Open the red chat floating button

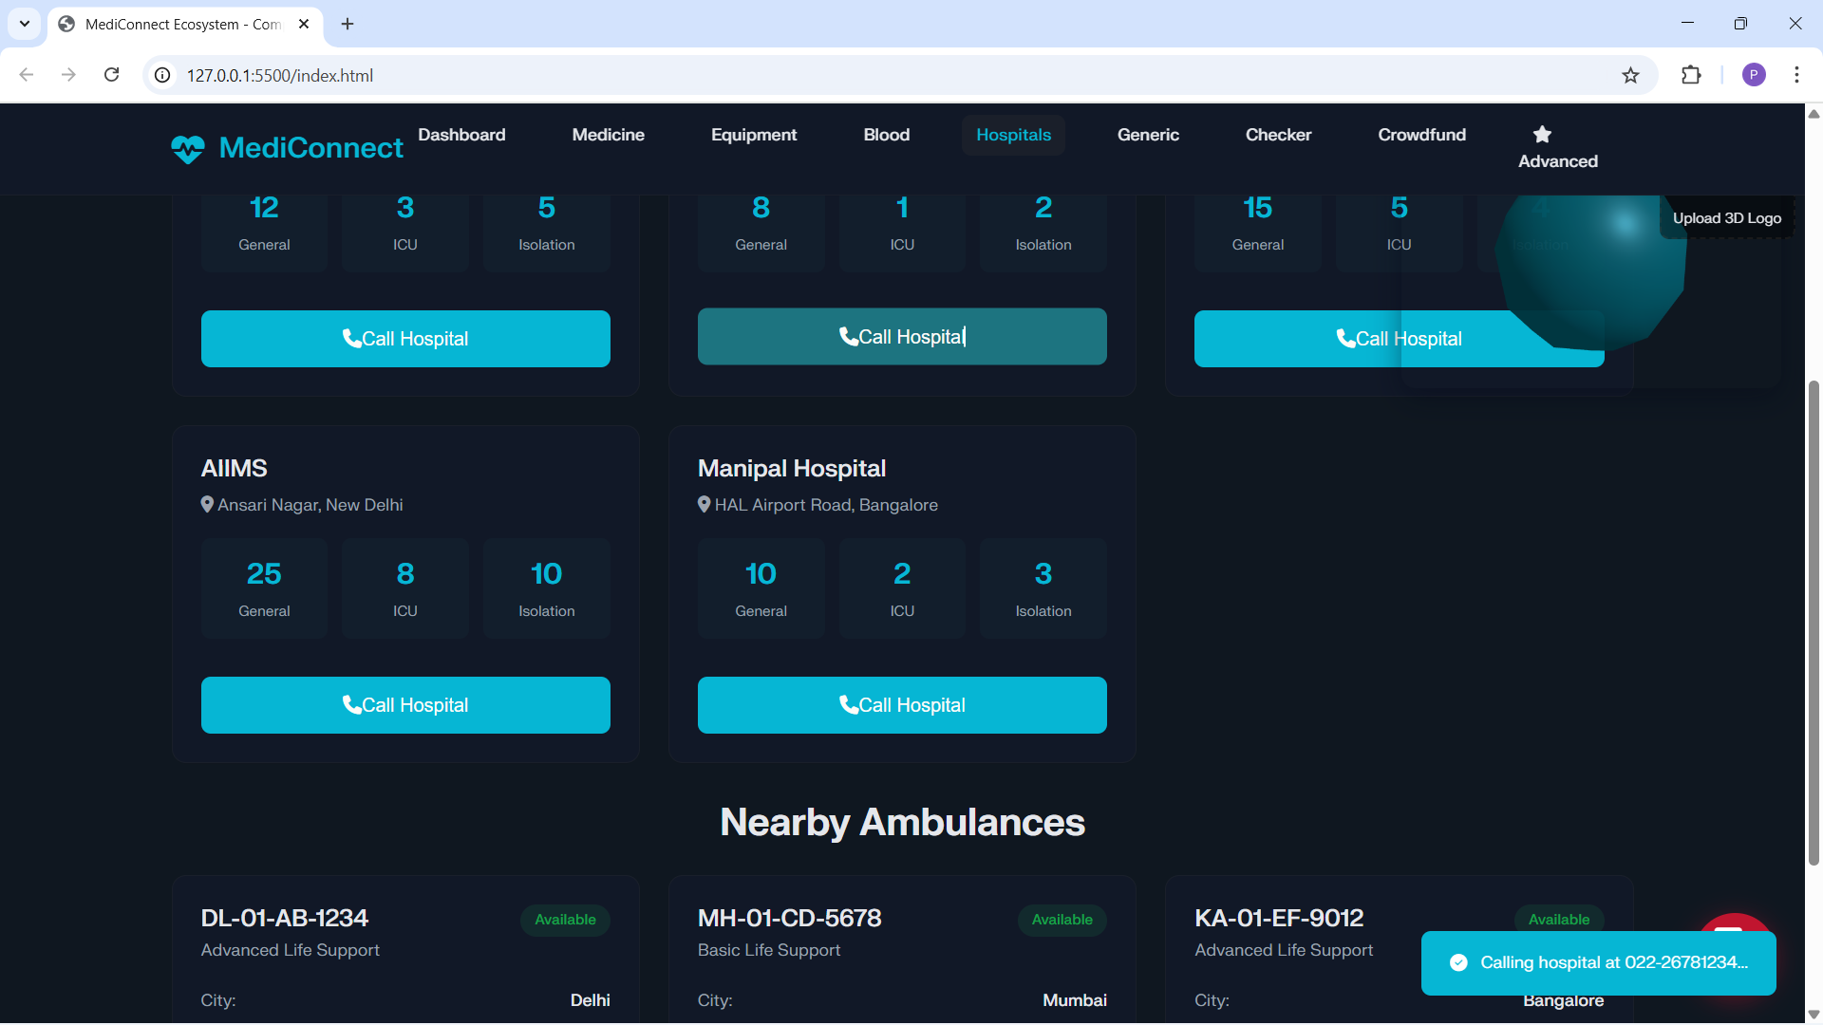click(x=1734, y=922)
